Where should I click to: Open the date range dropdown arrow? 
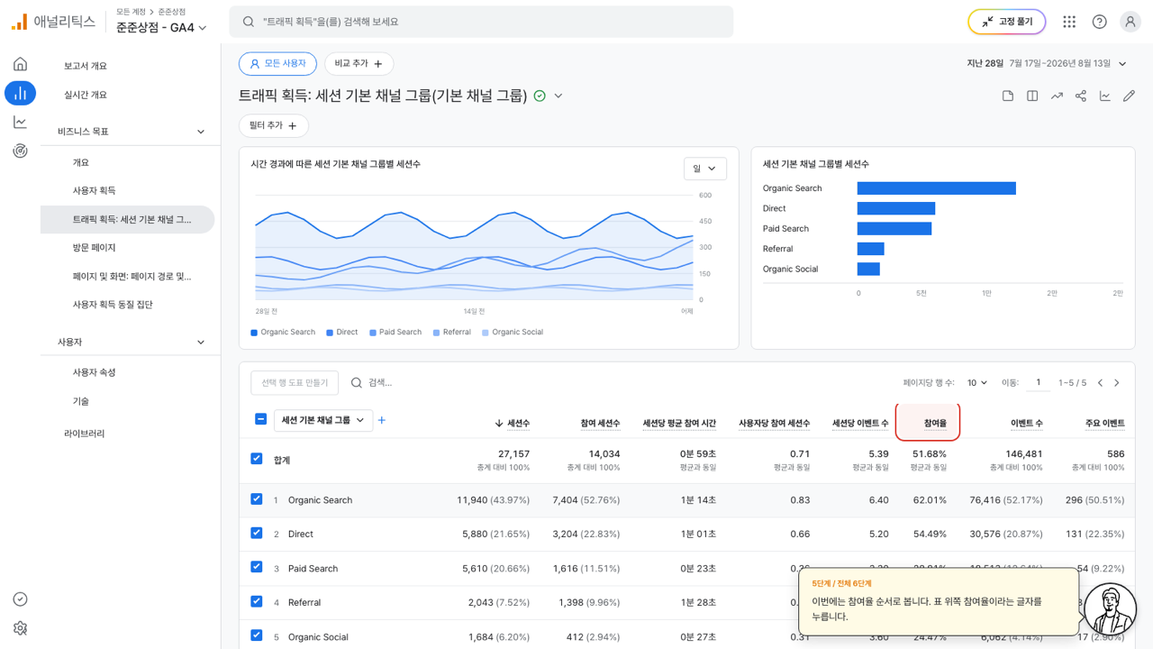[x=1122, y=64]
